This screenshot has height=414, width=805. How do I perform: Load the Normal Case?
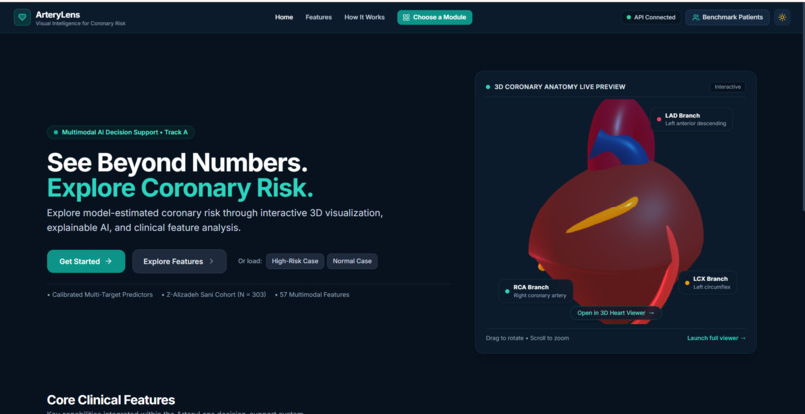352,261
